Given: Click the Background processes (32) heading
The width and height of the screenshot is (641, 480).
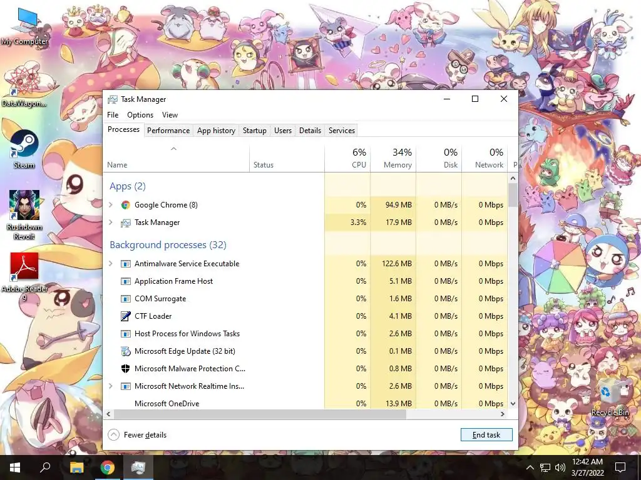Looking at the screenshot, I should [x=168, y=245].
